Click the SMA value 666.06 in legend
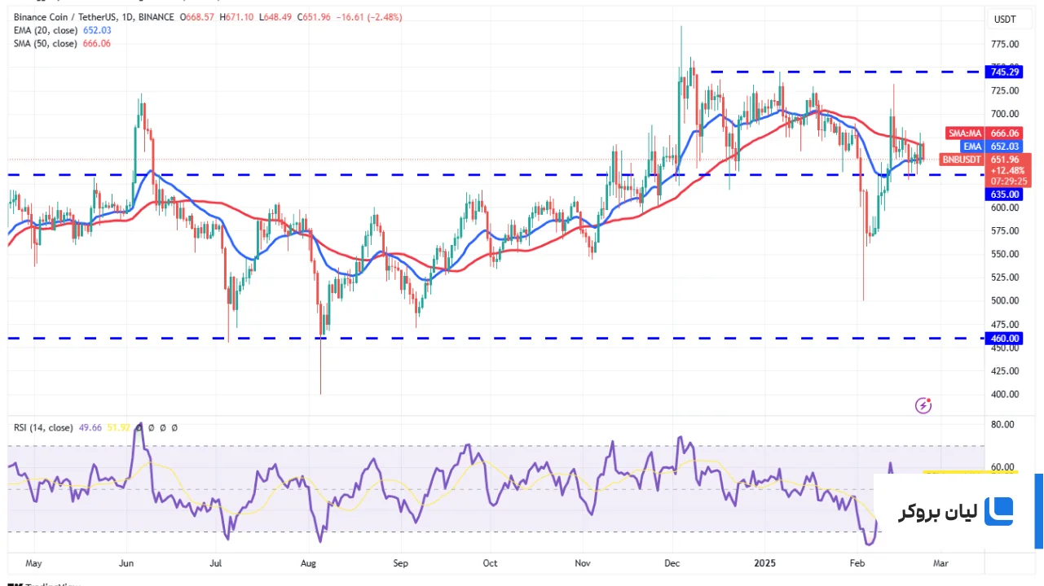 point(96,43)
